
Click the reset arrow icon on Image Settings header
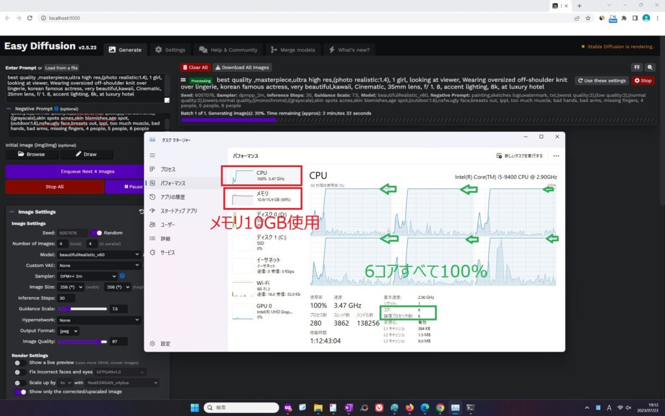pyautogui.click(x=142, y=211)
